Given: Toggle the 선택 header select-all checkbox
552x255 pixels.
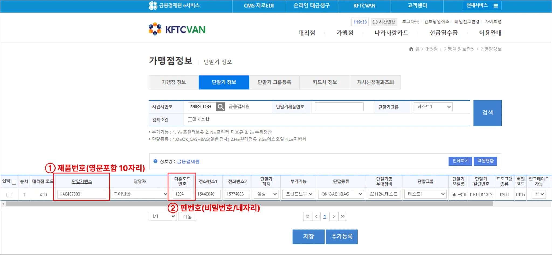Looking at the screenshot, I should tap(14, 182).
